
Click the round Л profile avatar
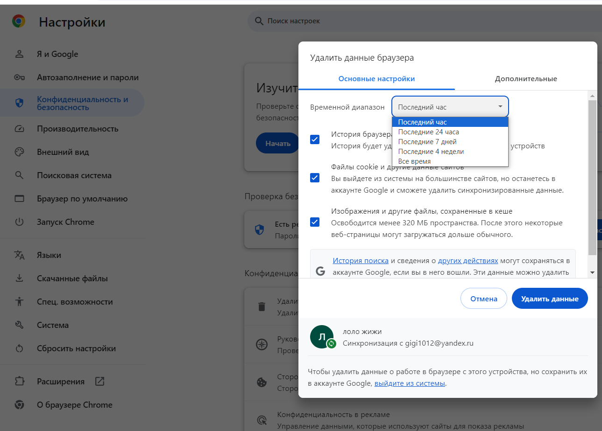click(322, 337)
